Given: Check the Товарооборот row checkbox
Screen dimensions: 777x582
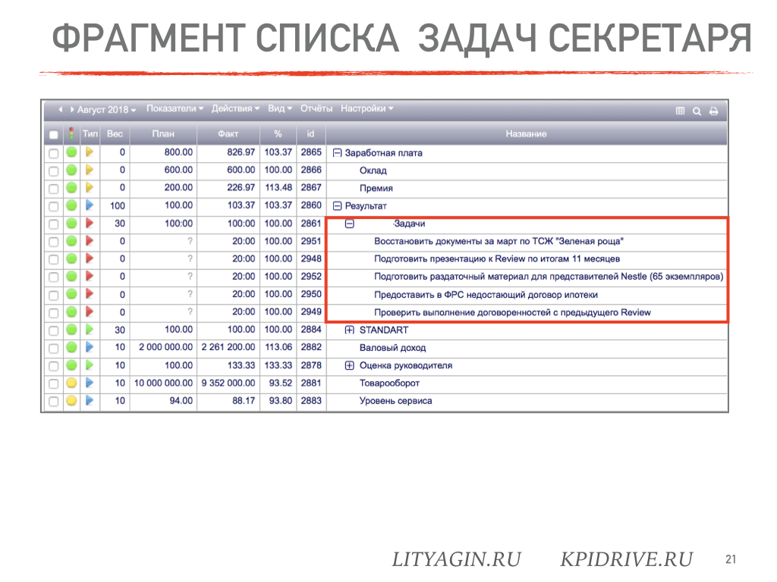Looking at the screenshot, I should 54,384.
